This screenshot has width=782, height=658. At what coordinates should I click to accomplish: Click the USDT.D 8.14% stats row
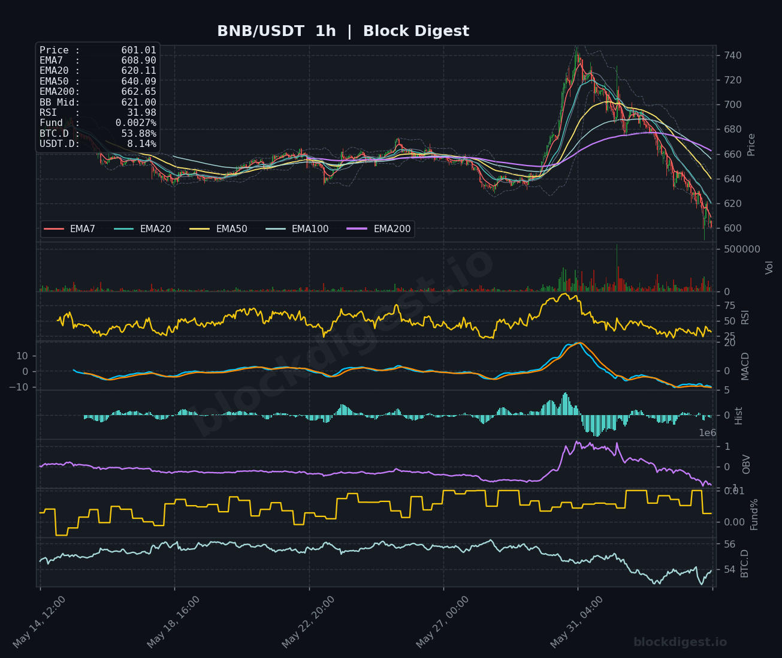point(98,144)
